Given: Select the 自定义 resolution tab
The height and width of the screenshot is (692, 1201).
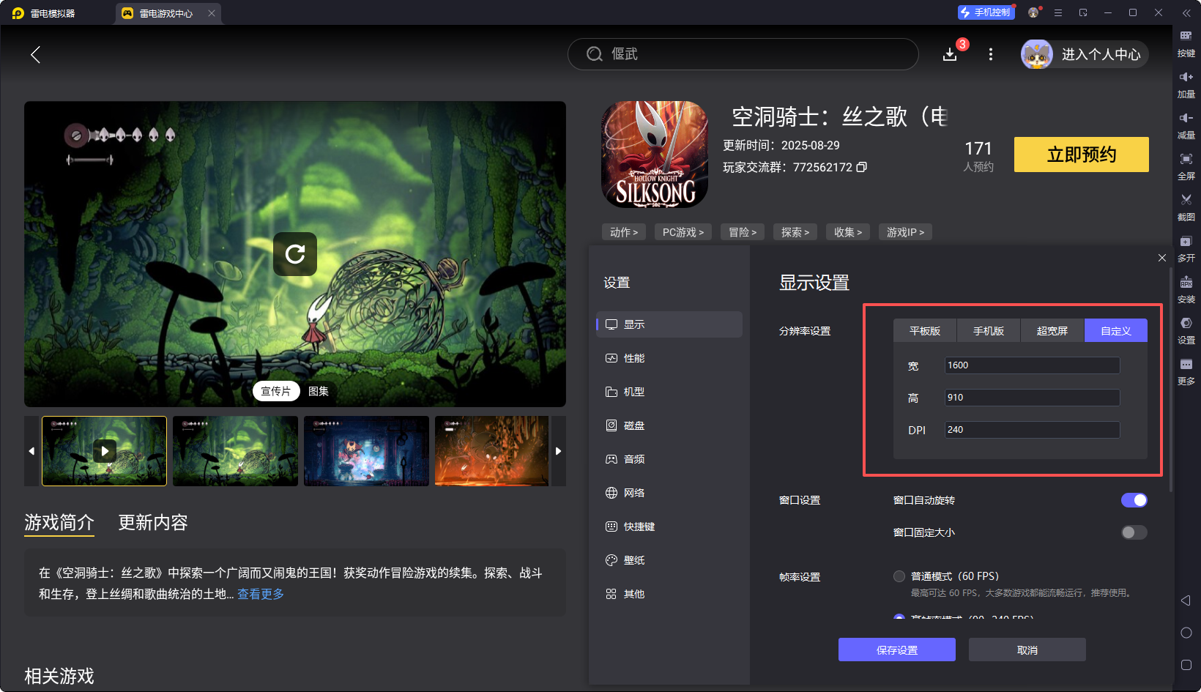Looking at the screenshot, I should [x=1116, y=331].
